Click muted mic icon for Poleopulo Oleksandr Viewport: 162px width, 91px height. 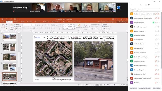coord(156,65)
